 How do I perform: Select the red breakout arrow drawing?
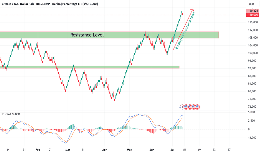click(183, 29)
